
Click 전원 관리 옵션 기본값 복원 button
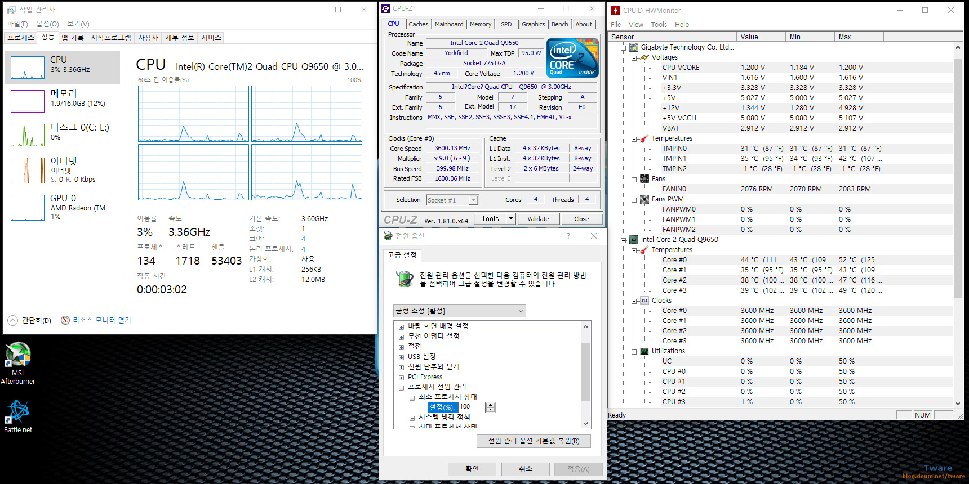point(534,441)
